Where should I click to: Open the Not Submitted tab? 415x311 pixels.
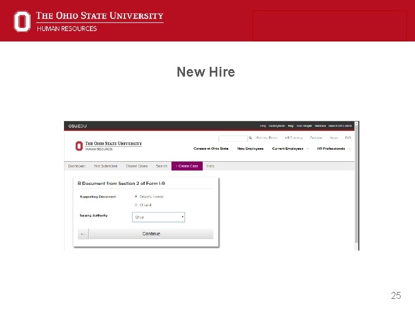(105, 166)
